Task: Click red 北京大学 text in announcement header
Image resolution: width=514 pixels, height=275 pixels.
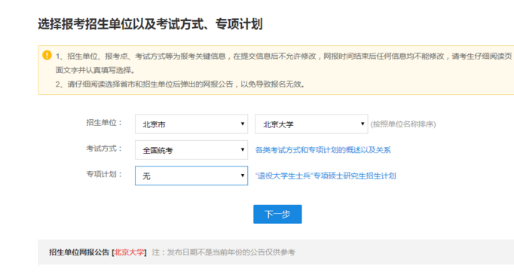Action: (129, 252)
